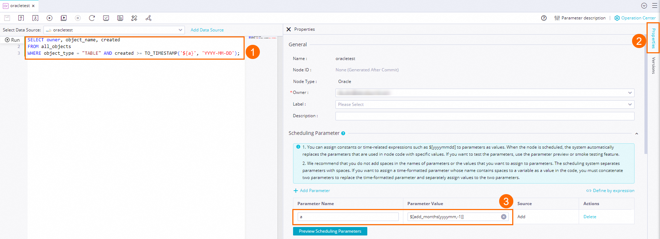The image size is (660, 239).
Task: Open the Owner dropdown
Action: click(485, 93)
